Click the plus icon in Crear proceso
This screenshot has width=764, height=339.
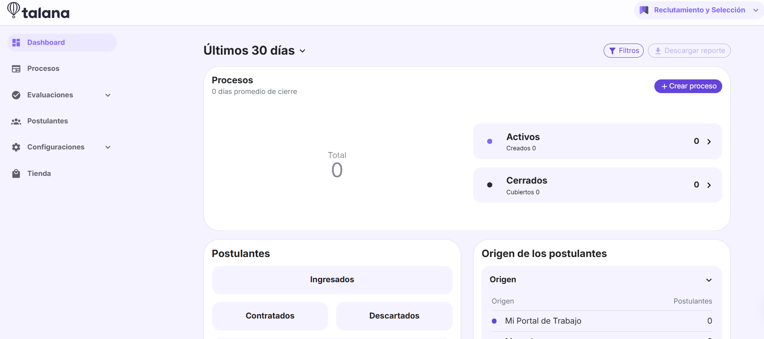664,87
